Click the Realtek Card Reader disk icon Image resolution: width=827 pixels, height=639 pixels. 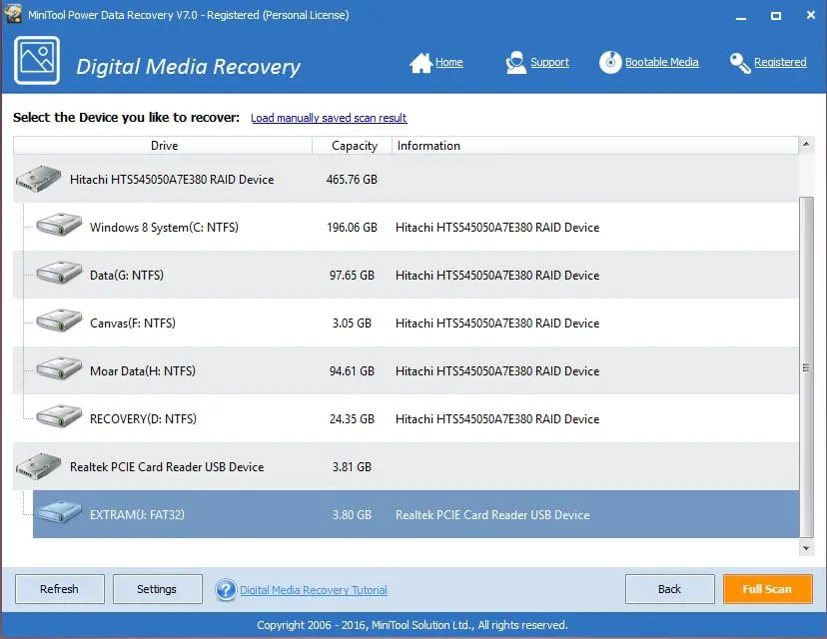click(39, 466)
